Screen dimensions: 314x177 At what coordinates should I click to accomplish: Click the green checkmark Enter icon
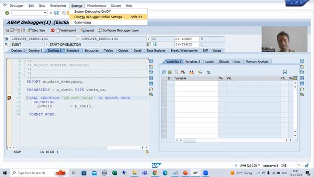7,13
